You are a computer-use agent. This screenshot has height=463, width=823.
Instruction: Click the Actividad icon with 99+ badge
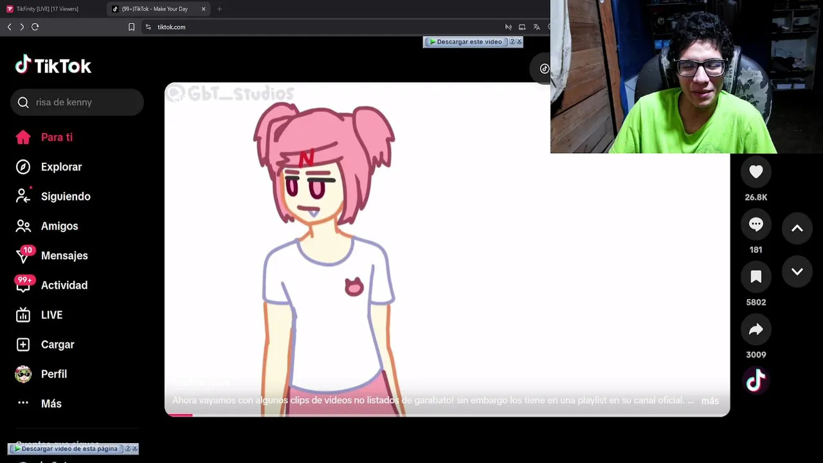point(24,284)
